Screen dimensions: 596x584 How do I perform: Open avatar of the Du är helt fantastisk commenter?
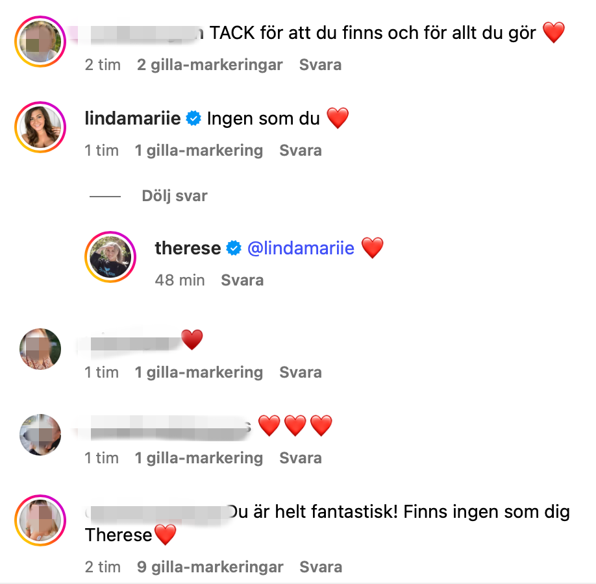pyautogui.click(x=40, y=520)
